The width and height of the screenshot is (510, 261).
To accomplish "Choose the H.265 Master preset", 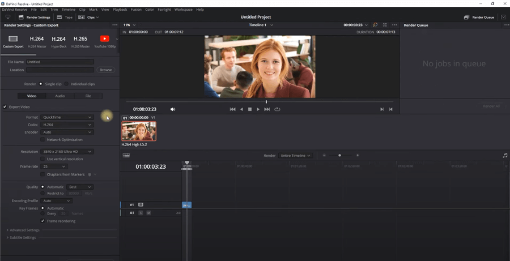I will [x=80, y=41].
